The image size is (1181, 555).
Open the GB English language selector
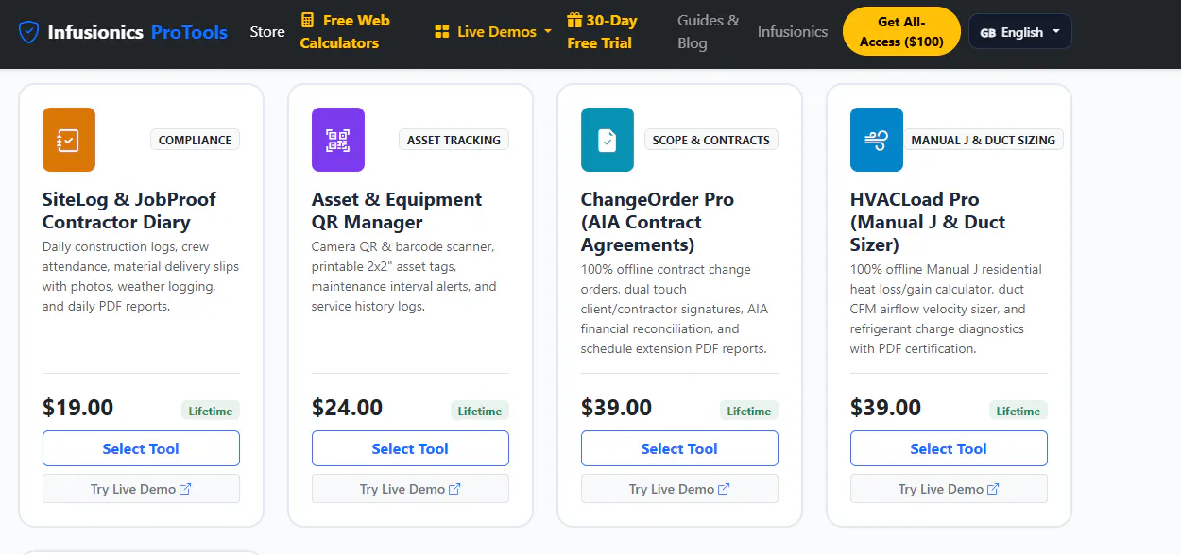click(x=1020, y=32)
